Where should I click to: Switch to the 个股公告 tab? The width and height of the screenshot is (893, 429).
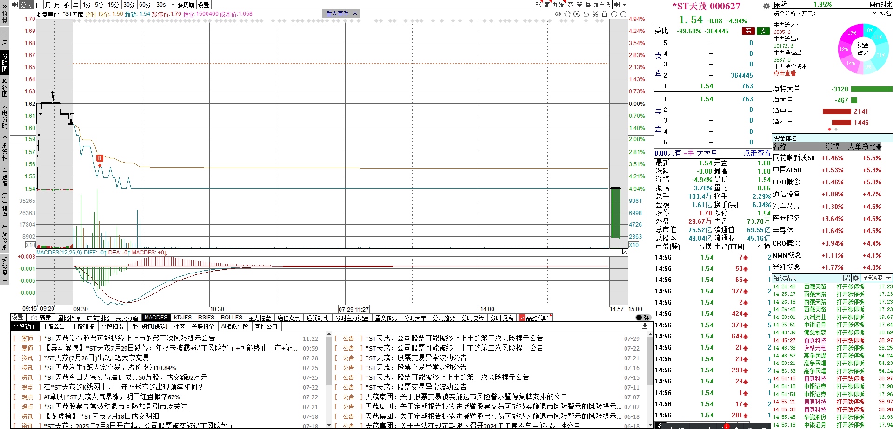point(53,326)
